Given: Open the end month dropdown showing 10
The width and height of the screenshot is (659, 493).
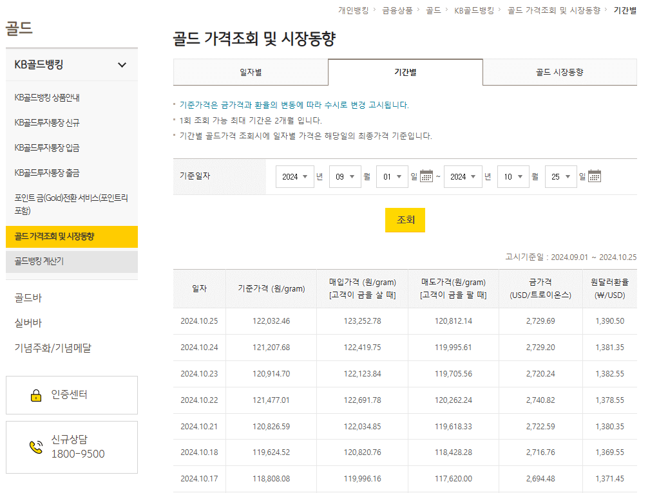Looking at the screenshot, I should (x=513, y=176).
